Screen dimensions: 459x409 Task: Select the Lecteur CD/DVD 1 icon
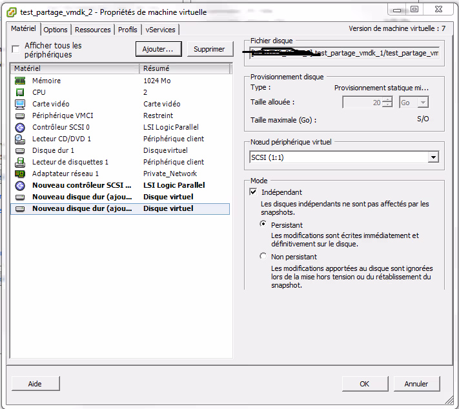pyautogui.click(x=20, y=139)
